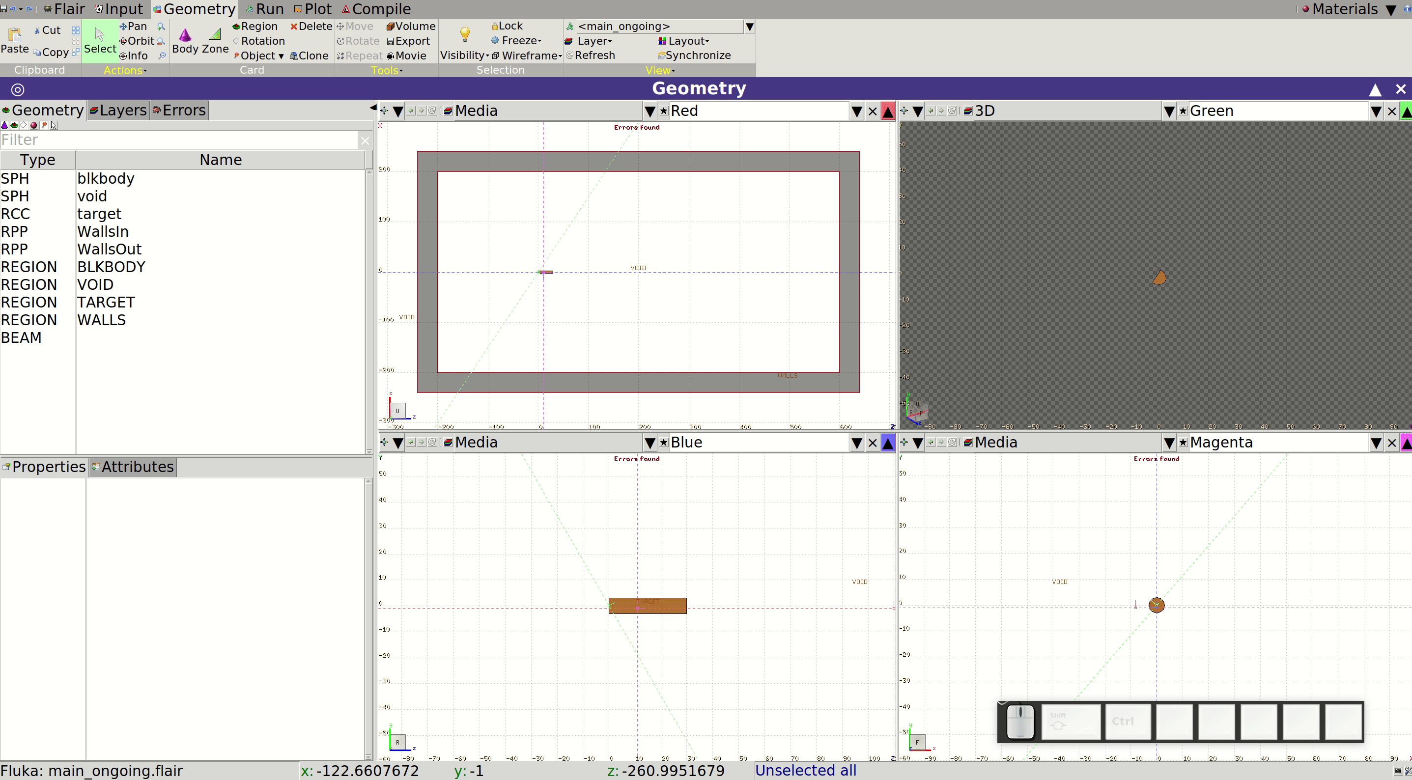Choose the Pan action
The height and width of the screenshot is (780, 1412).
133,27
